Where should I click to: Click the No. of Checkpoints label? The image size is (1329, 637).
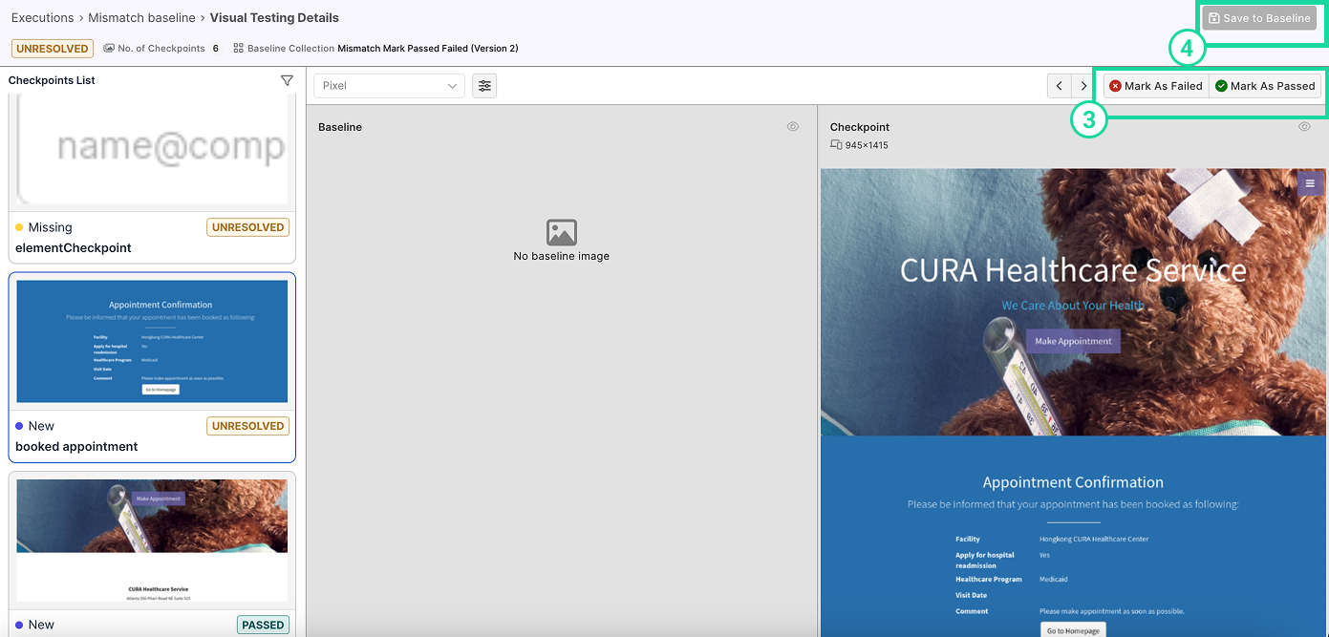click(161, 49)
